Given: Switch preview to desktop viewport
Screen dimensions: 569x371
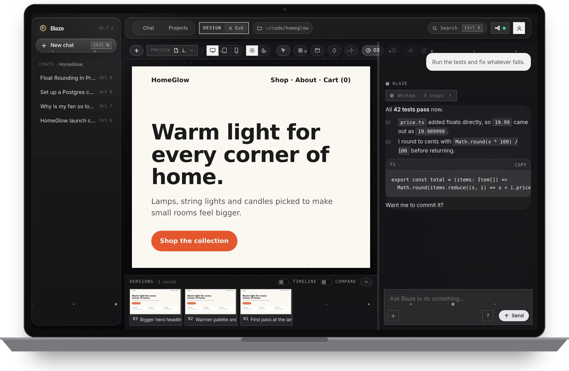Looking at the screenshot, I should coord(213,51).
